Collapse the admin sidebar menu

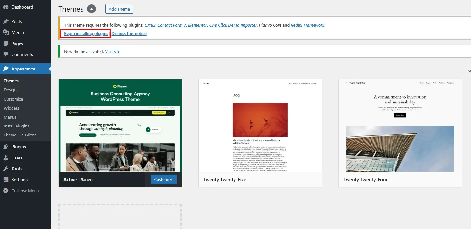(26, 191)
